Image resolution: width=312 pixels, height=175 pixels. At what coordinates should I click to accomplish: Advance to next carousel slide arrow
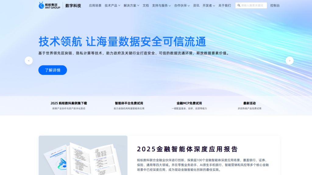coord(289,61)
